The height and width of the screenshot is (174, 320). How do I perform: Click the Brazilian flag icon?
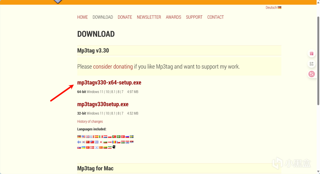click(118, 137)
